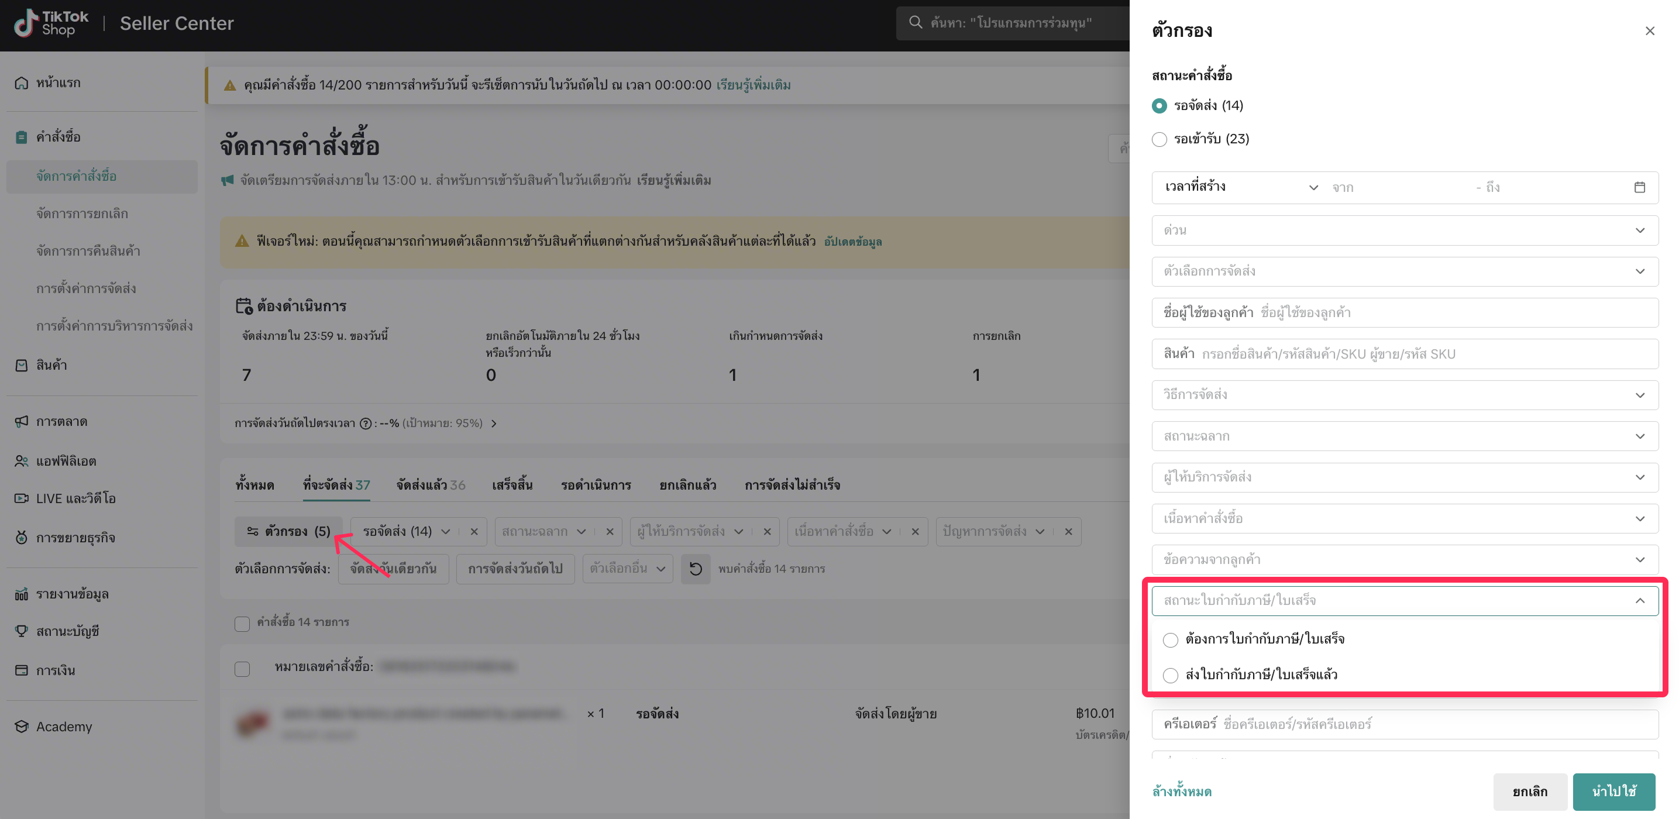Select ต้องการใบกำกับภาษี/ใบเสร็จ radio option
1679x819 pixels.
pyautogui.click(x=1170, y=640)
